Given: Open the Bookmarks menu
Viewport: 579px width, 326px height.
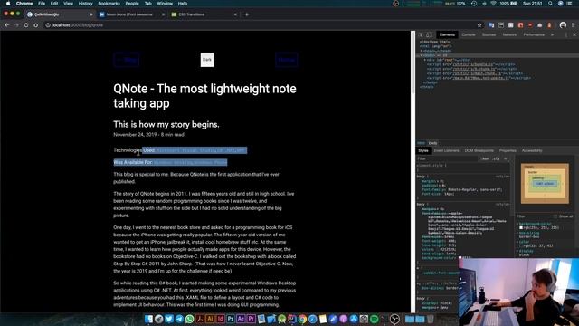Looking at the screenshot, I should pyautogui.click(x=109, y=4).
